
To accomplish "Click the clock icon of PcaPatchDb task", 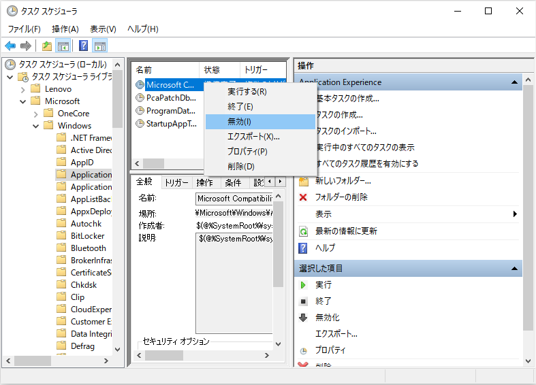I will pyautogui.click(x=140, y=98).
